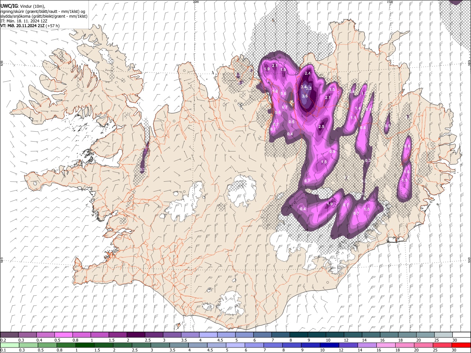Click the 'slydda/snjókoma' legend description line
The height and width of the screenshot is (353, 471).
[x=44, y=16]
